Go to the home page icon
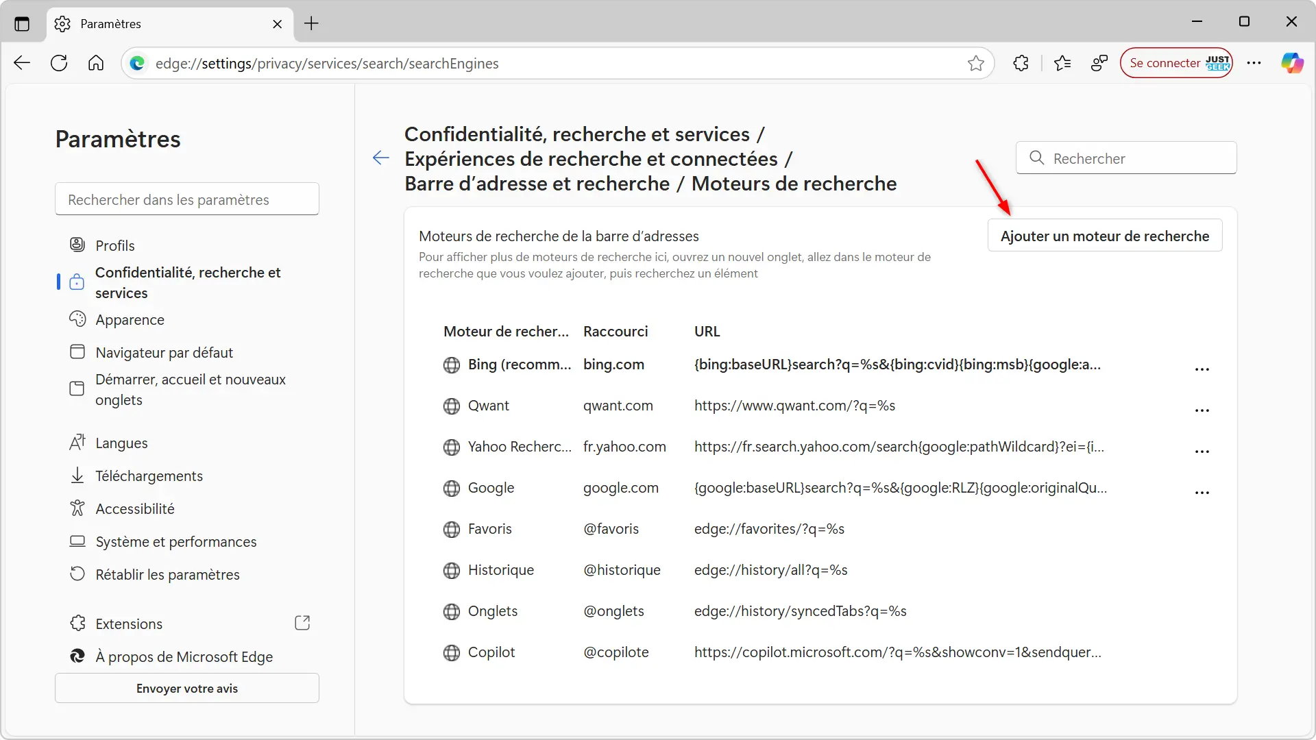The image size is (1316, 740). pyautogui.click(x=96, y=63)
